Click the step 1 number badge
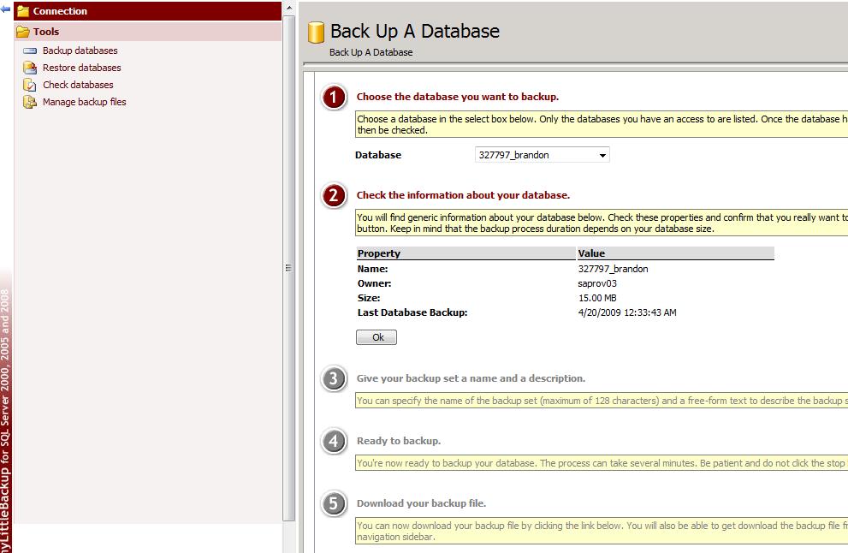The width and height of the screenshot is (848, 553). [x=334, y=98]
